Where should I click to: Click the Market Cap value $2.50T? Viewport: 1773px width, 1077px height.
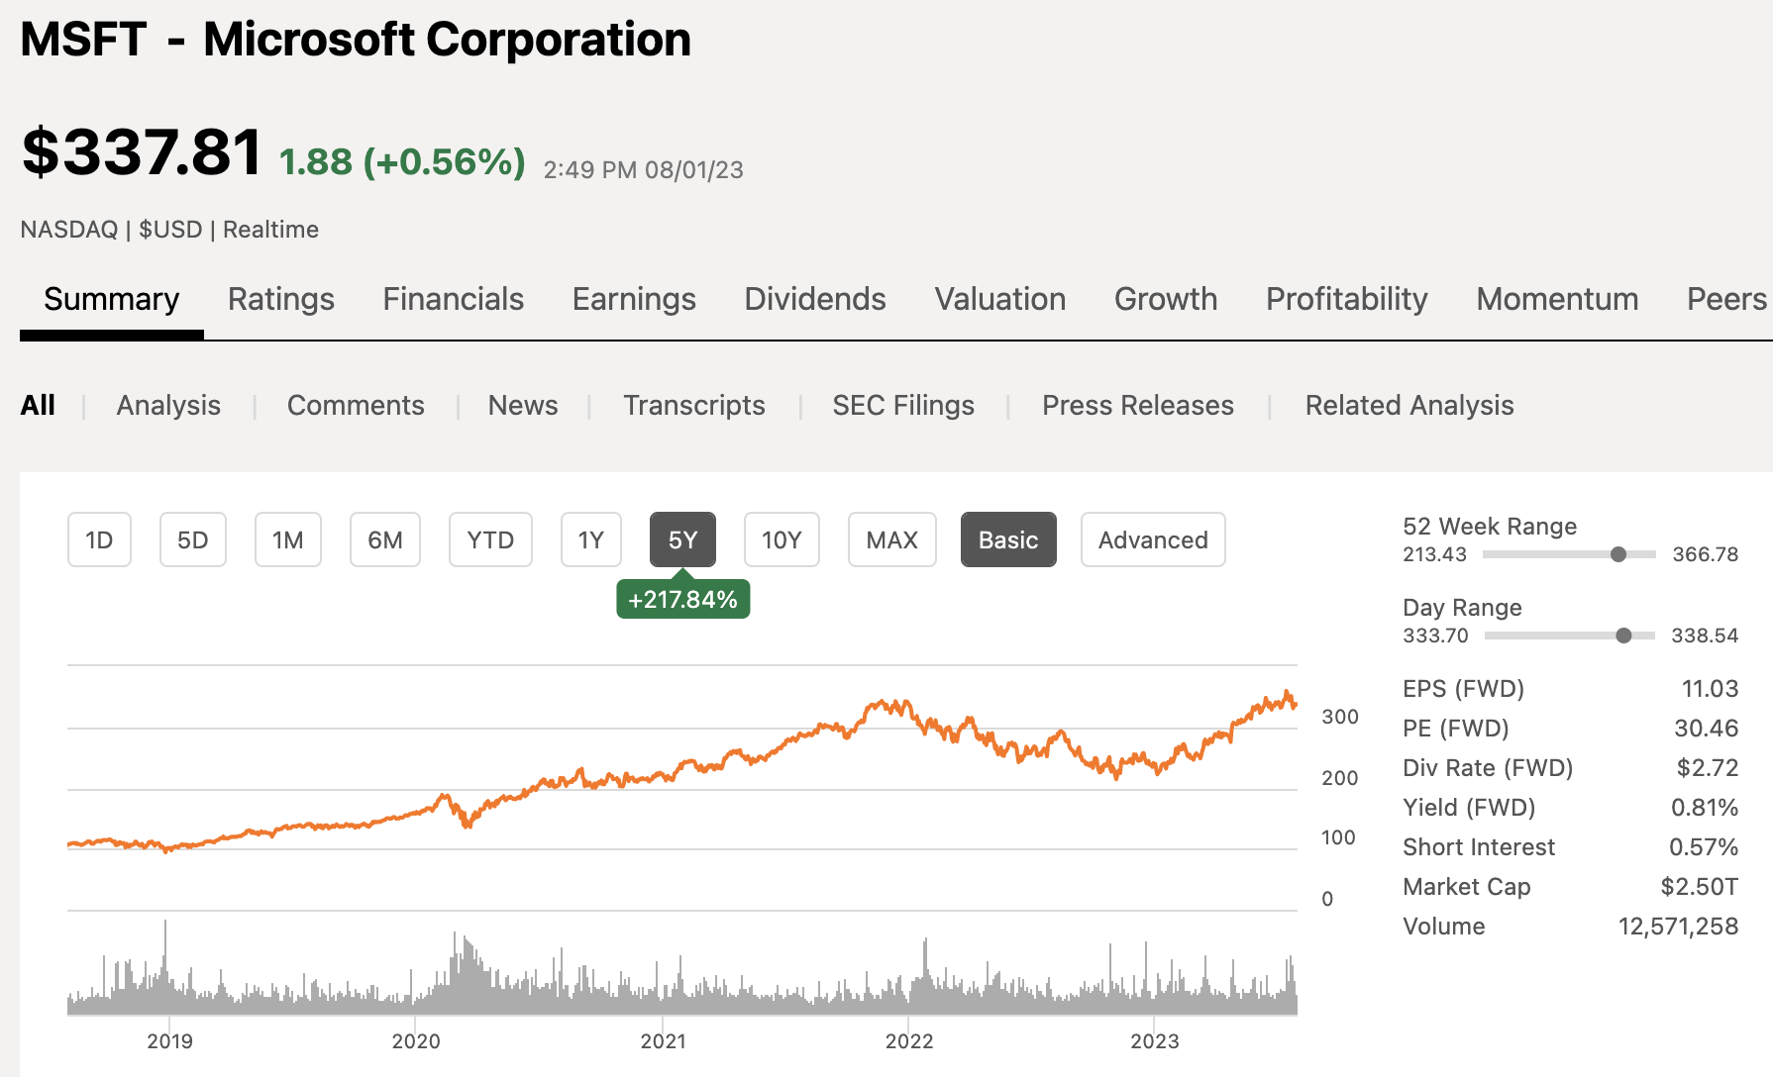(1700, 887)
